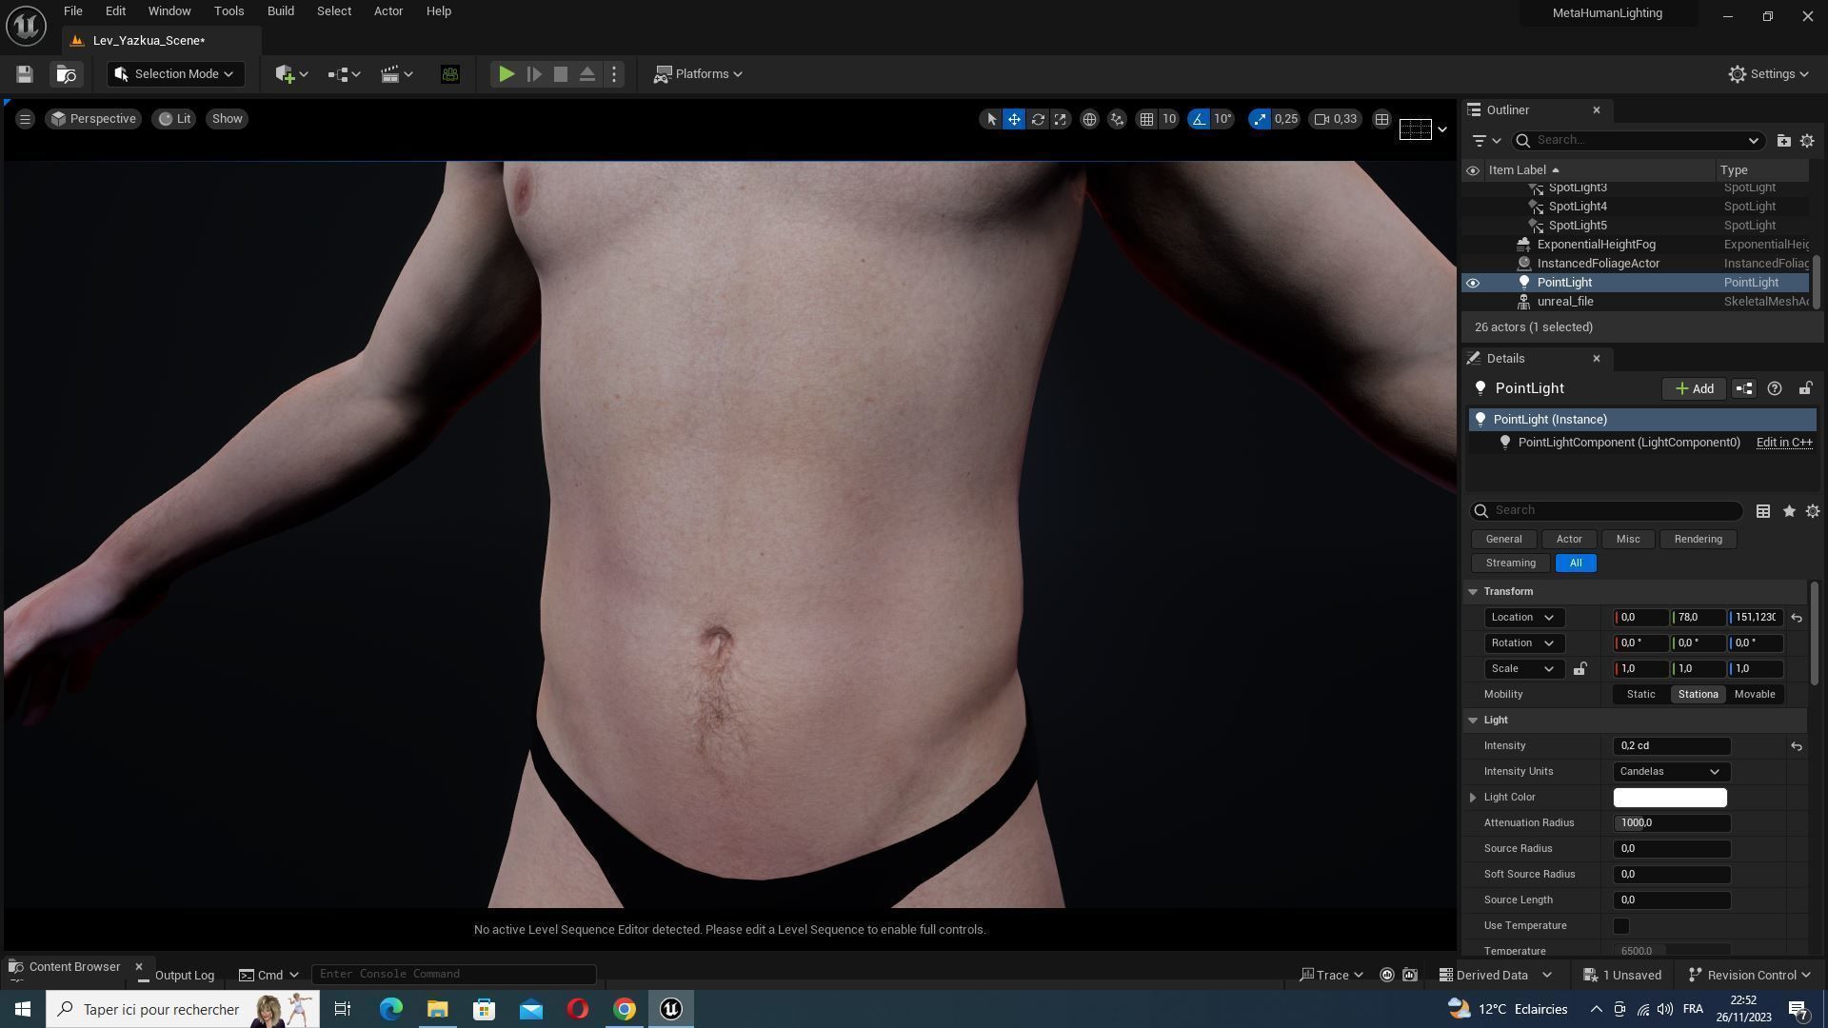
Task: Click the Add component button
Action: pyautogui.click(x=1694, y=388)
